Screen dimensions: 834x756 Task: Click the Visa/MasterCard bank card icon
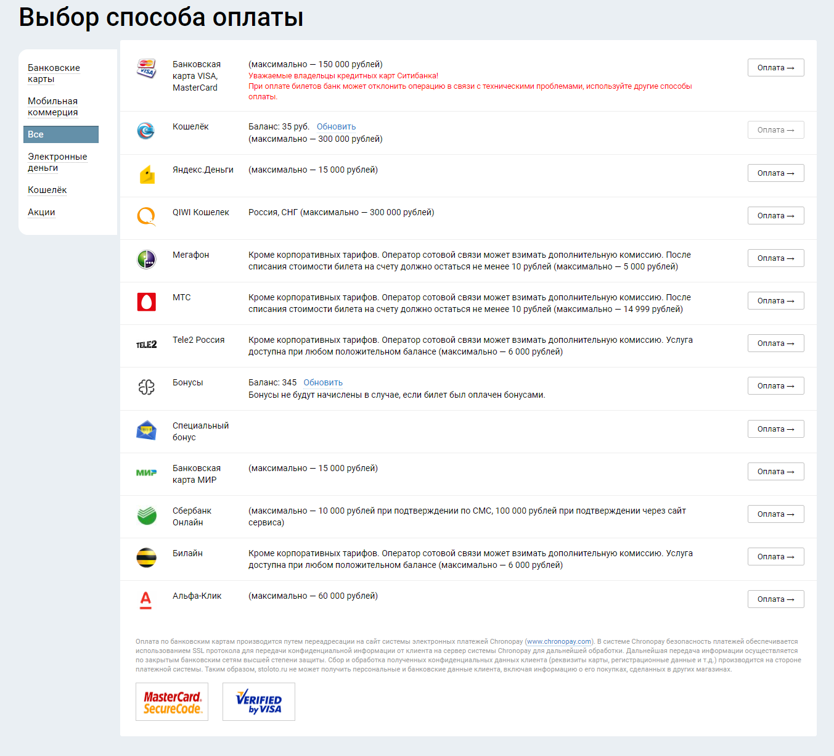tap(146, 68)
